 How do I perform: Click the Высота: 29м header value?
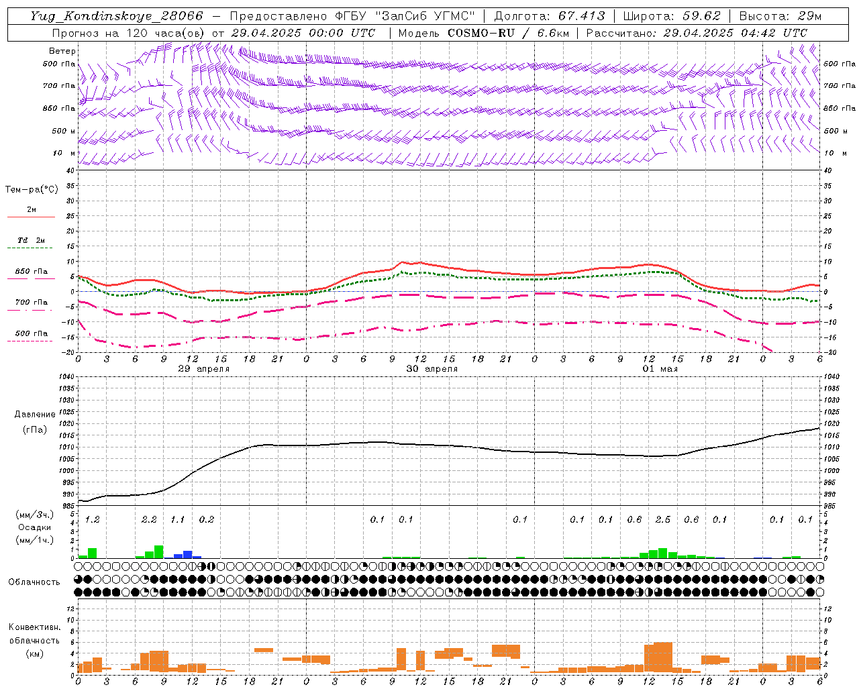(x=780, y=16)
